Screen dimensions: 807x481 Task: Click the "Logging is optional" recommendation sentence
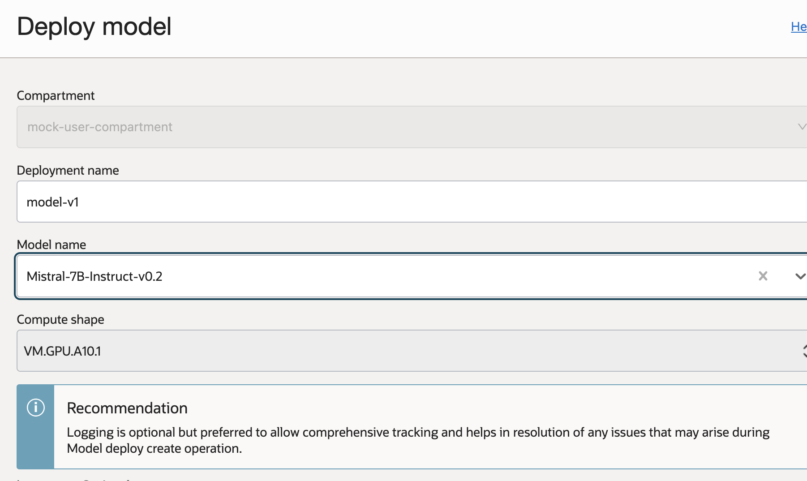tap(417, 432)
